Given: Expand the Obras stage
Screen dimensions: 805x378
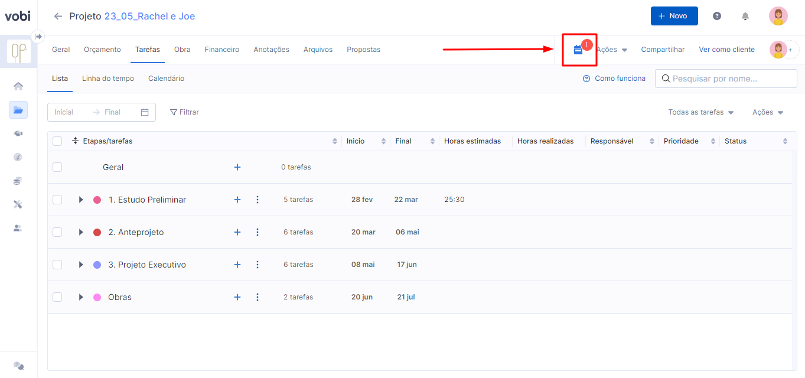Looking at the screenshot, I should [x=81, y=297].
